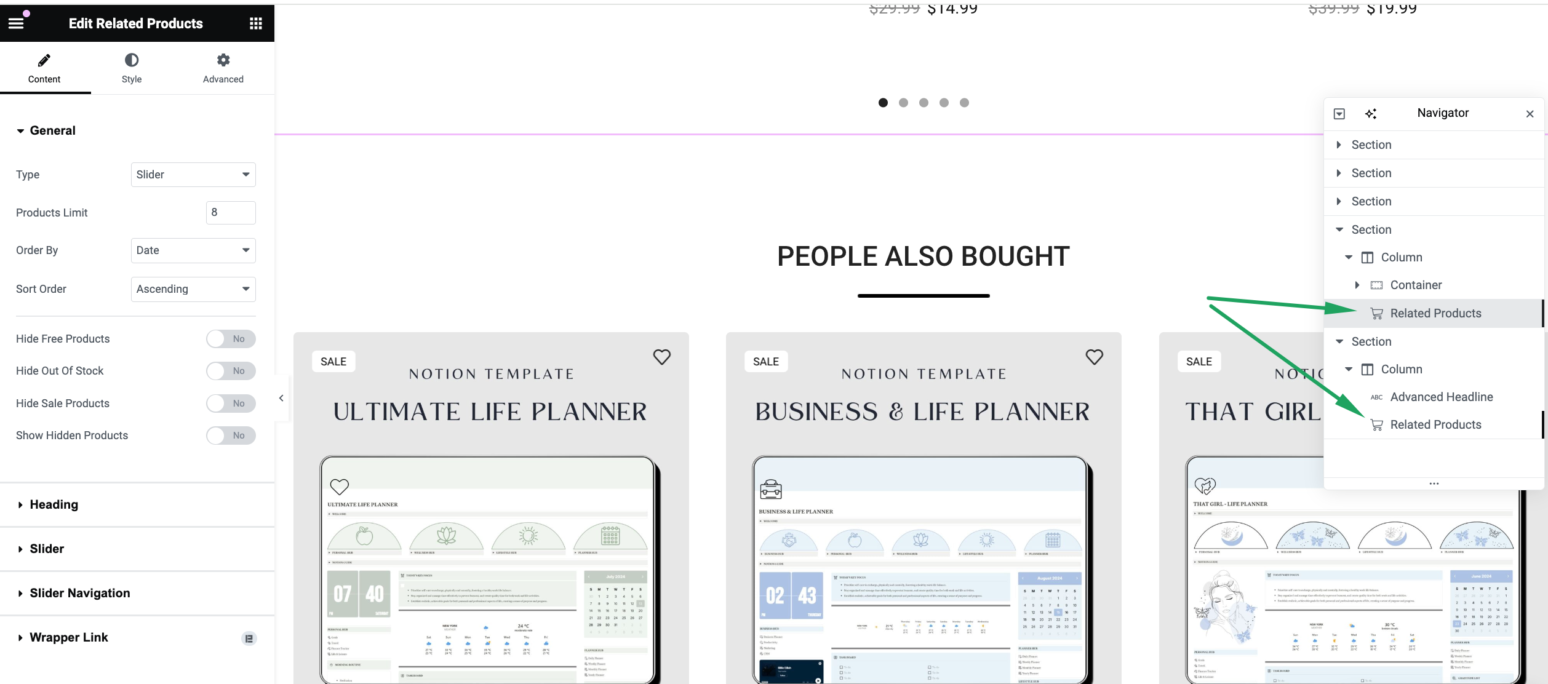Image resolution: width=1548 pixels, height=684 pixels.
Task: Toggle Hide Free Products switch
Action: 231,339
